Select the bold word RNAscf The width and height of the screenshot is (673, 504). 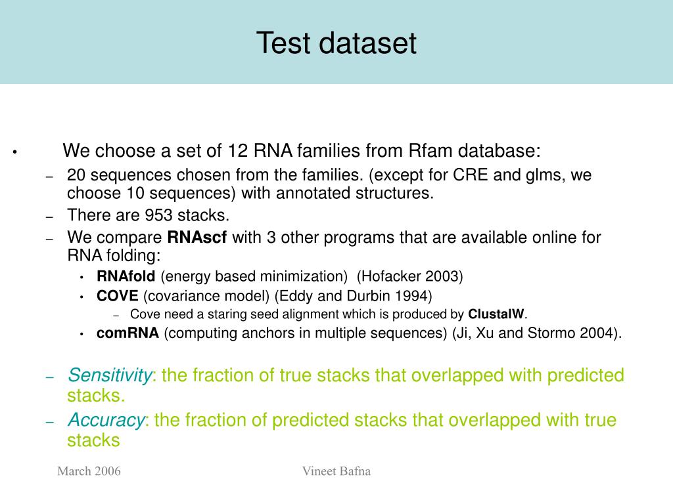pyautogui.click(x=197, y=237)
